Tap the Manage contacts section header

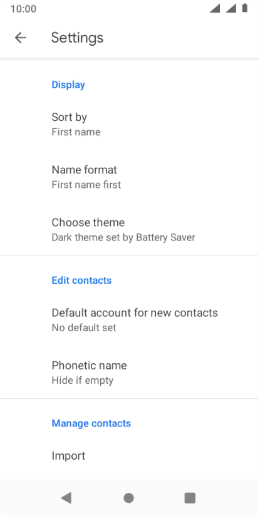91,423
